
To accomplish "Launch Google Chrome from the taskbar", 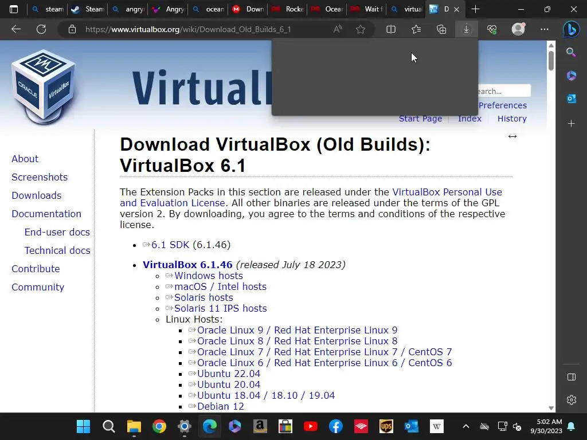I will click(159, 426).
